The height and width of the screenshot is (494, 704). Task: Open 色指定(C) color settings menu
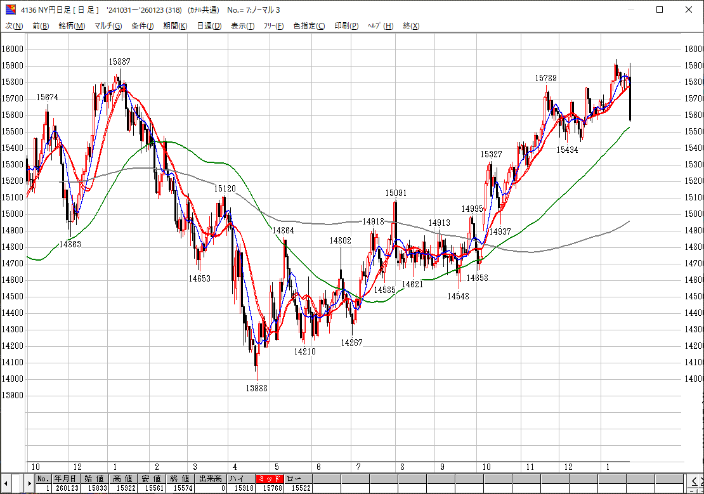click(x=309, y=26)
